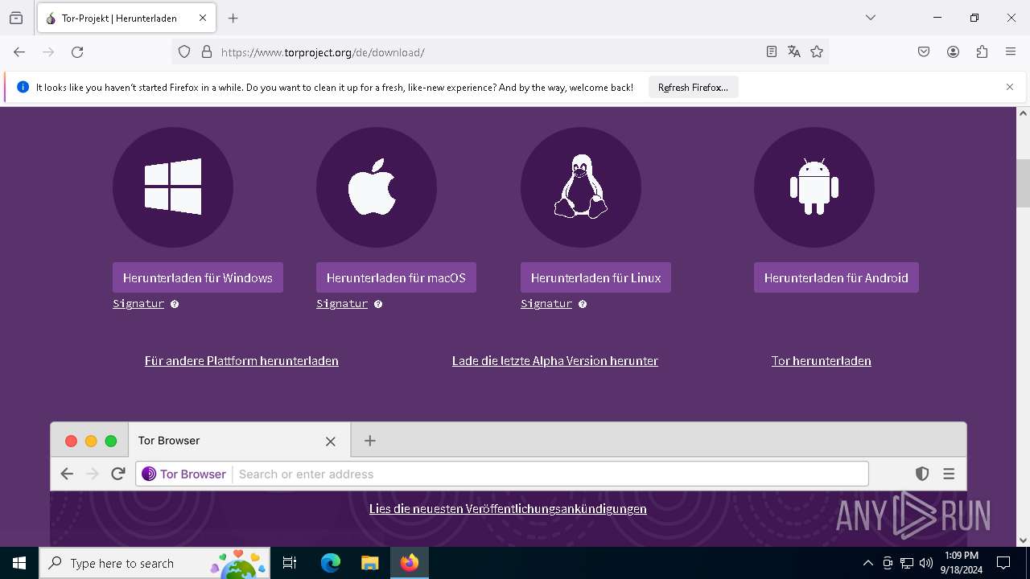
Task: Click the Linux penguin circle
Action: tap(581, 187)
